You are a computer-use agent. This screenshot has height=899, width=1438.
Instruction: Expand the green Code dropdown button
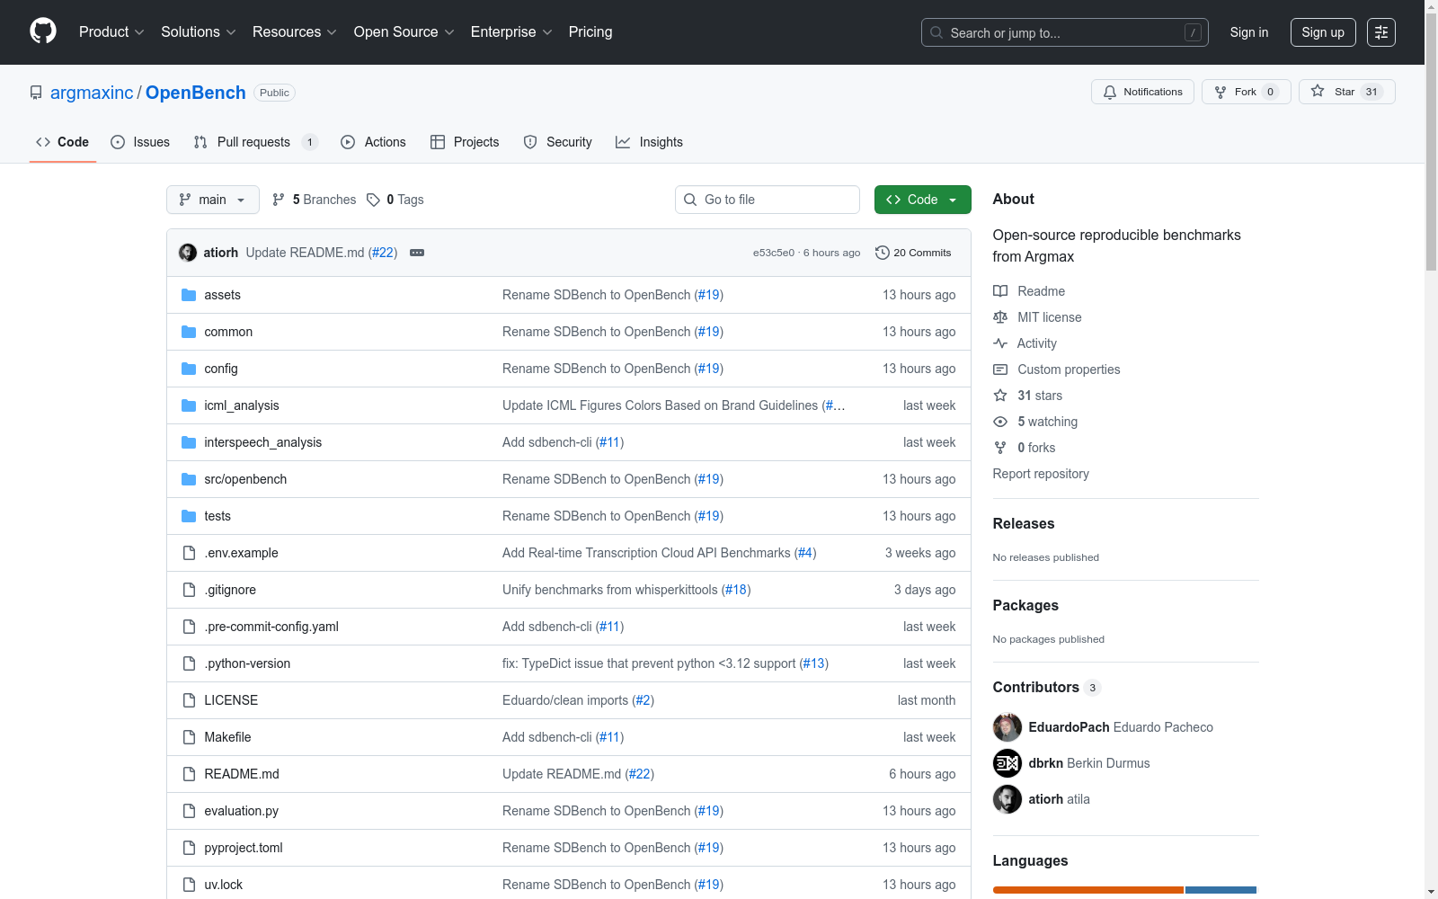(923, 200)
